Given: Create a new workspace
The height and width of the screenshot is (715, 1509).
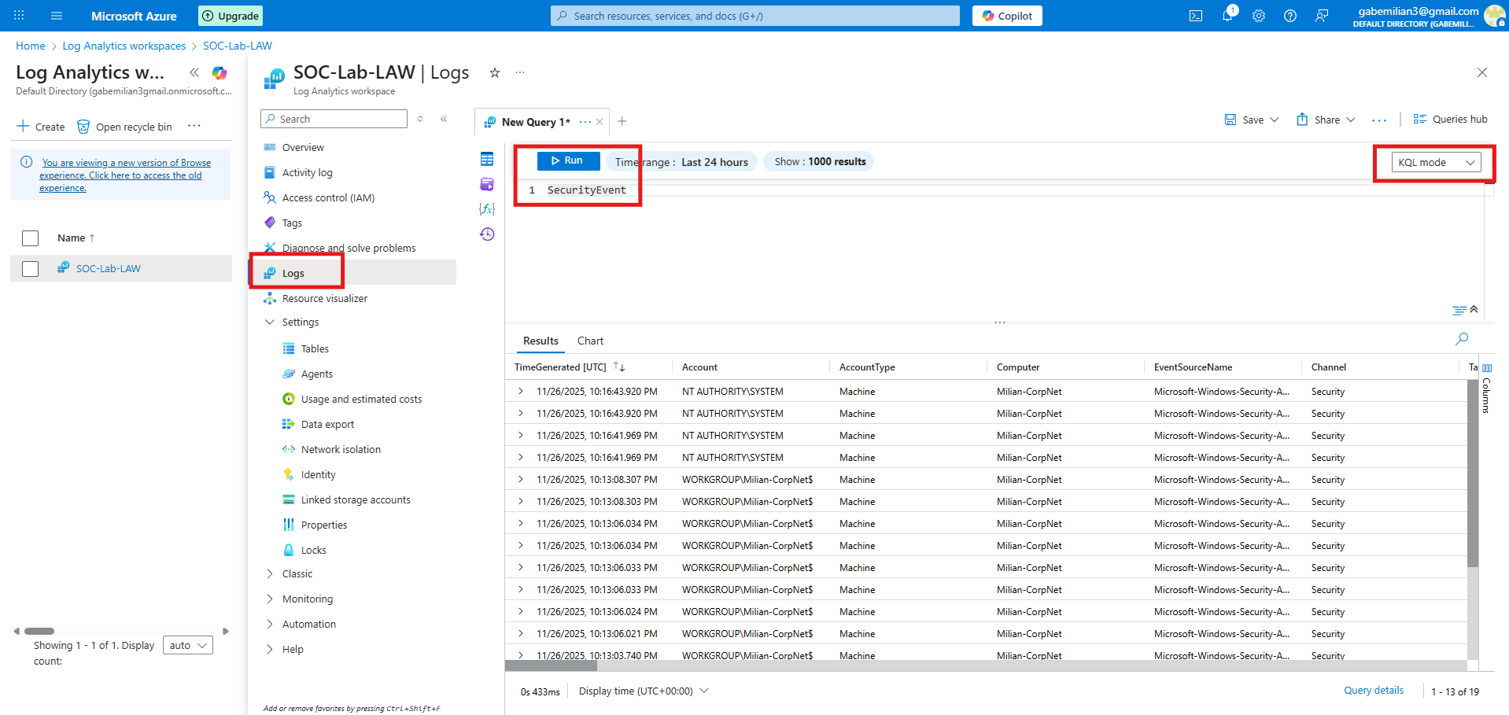Looking at the screenshot, I should pos(41,127).
